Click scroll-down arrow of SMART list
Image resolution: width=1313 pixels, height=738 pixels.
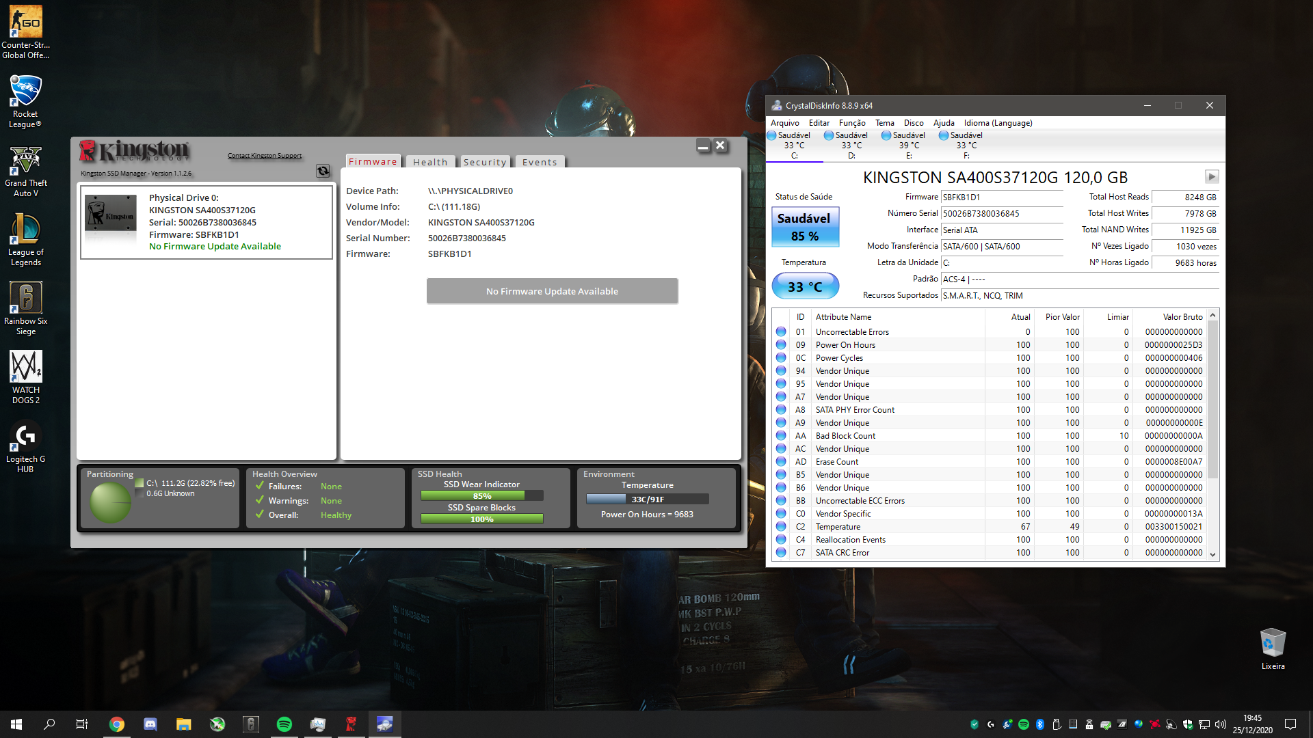(1213, 554)
